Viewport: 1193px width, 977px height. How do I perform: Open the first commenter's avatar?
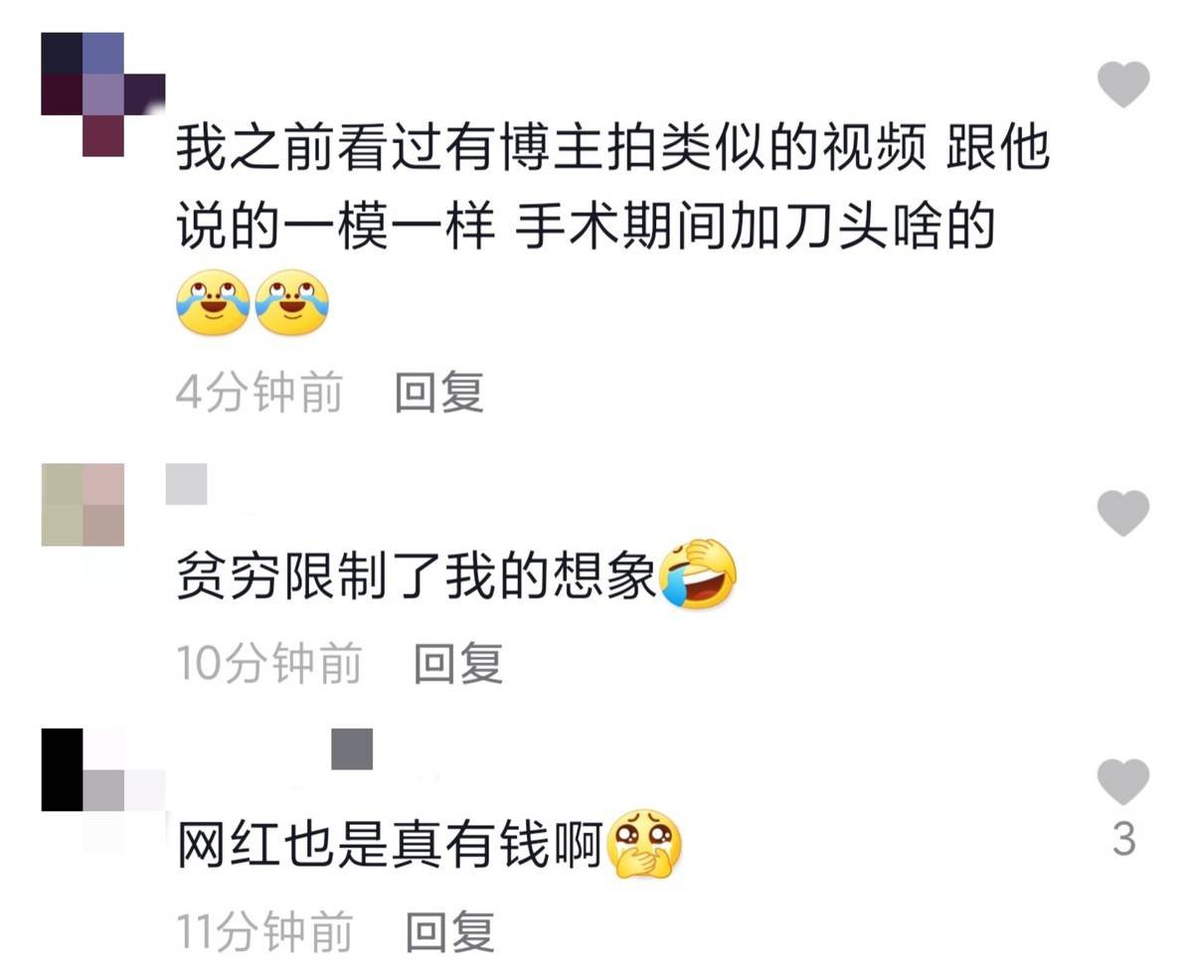102,94
